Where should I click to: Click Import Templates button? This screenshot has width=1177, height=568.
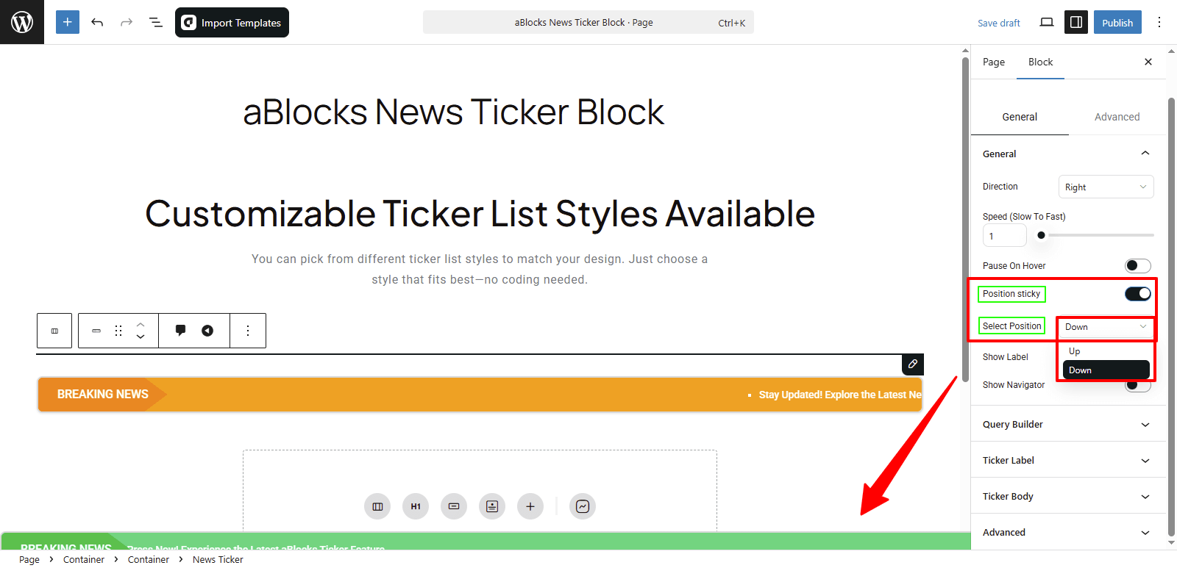click(232, 22)
